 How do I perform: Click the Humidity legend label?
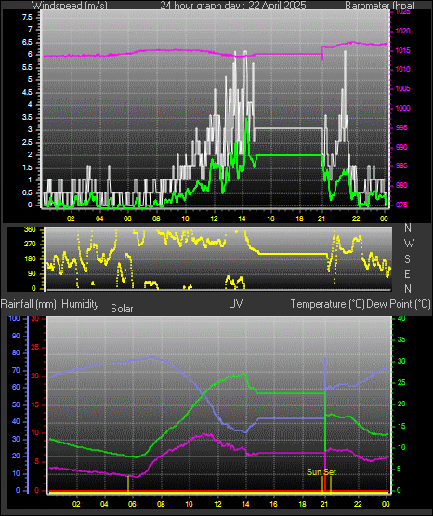(x=80, y=304)
